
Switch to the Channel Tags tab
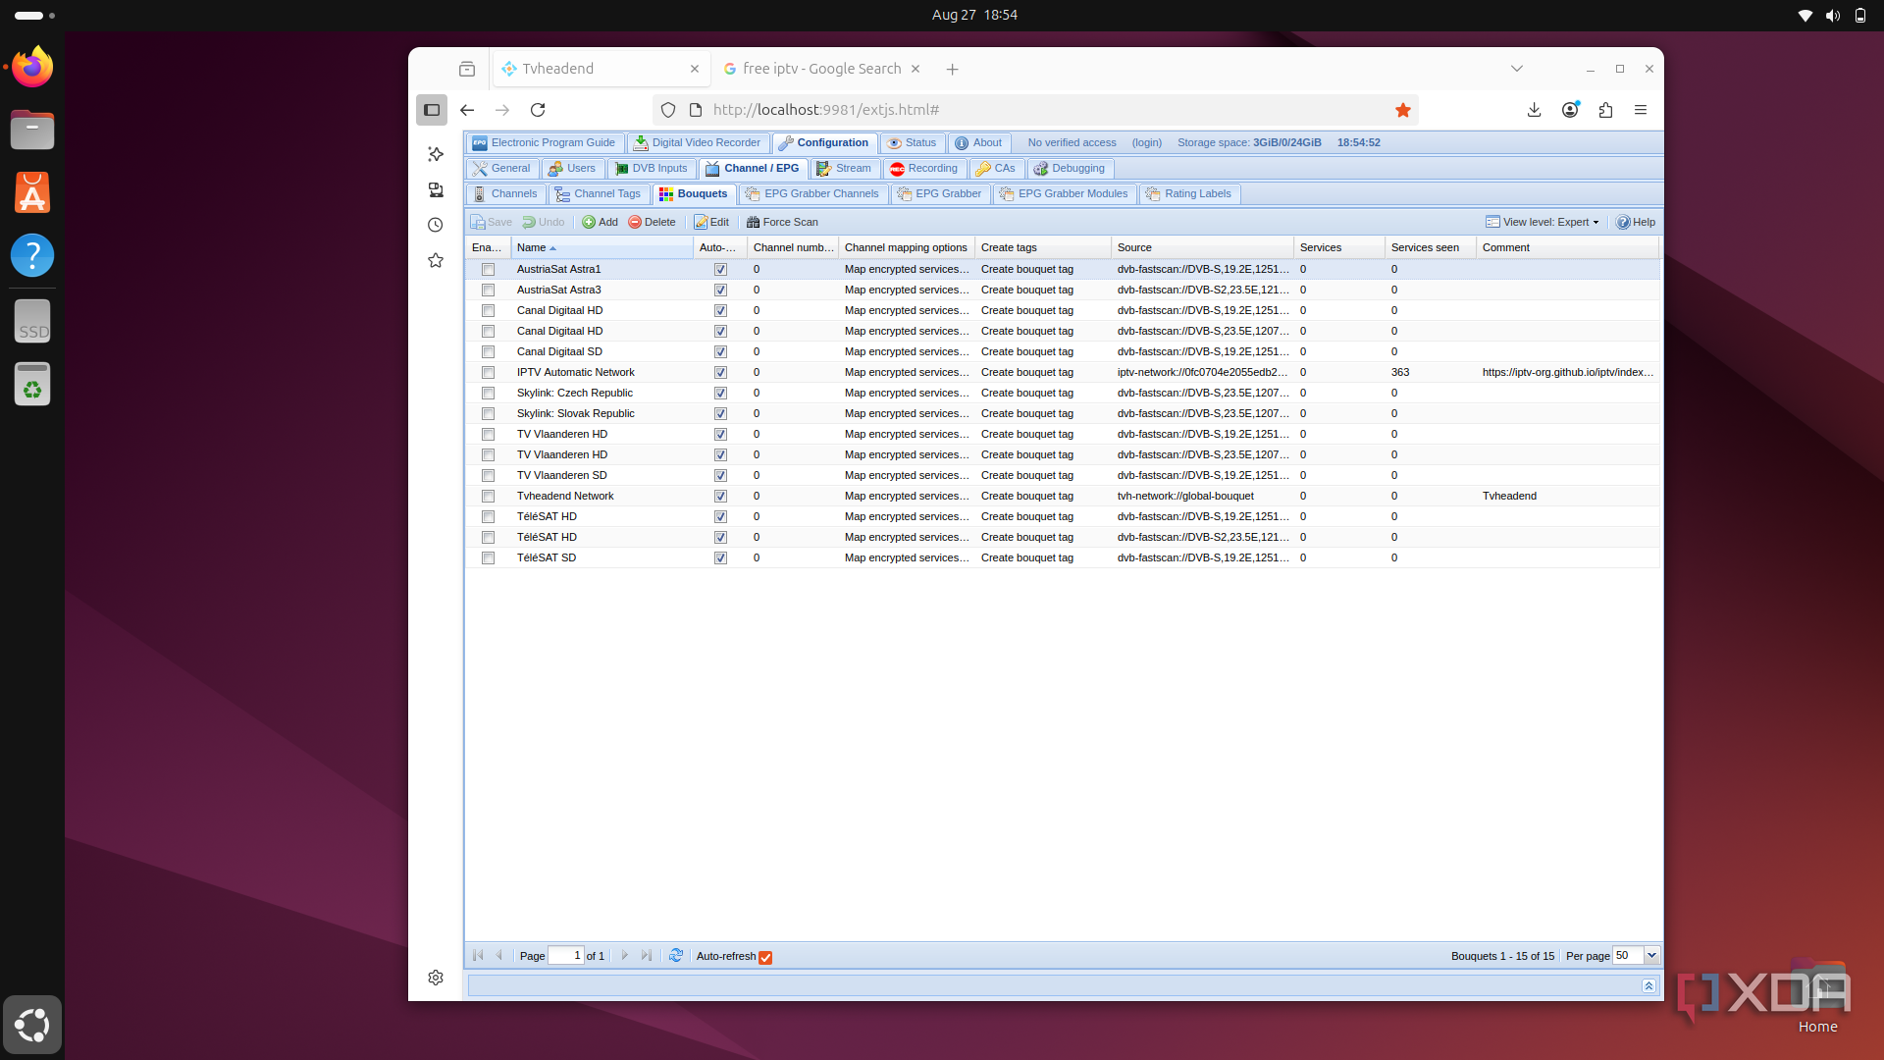click(x=598, y=193)
